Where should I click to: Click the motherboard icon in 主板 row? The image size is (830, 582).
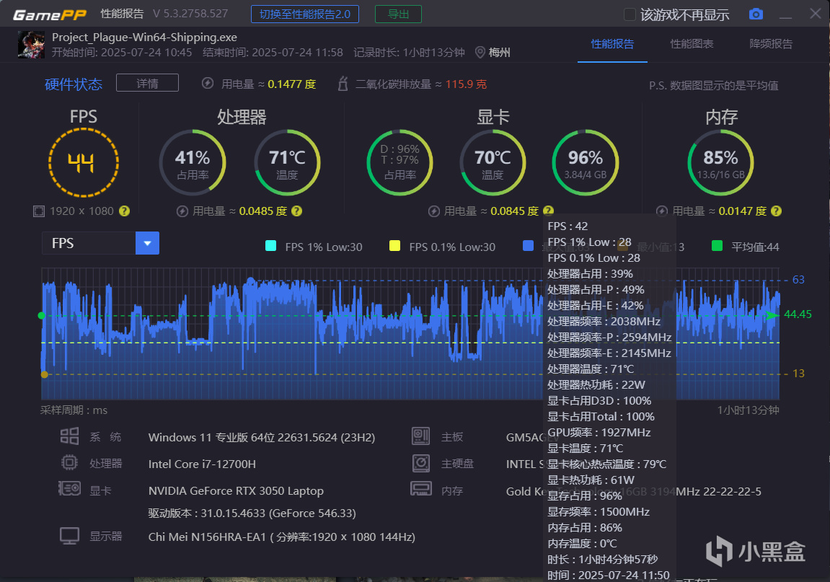[x=421, y=436]
